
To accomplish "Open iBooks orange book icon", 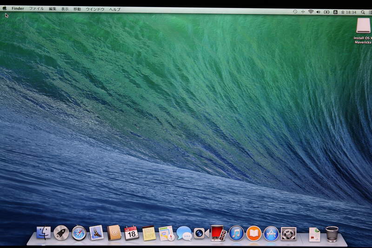I will (x=253, y=234).
